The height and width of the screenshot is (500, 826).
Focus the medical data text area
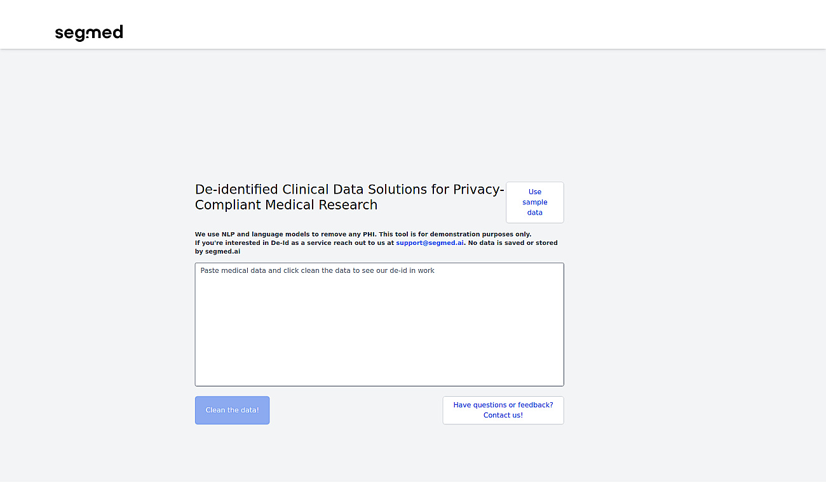pyautogui.click(x=379, y=324)
